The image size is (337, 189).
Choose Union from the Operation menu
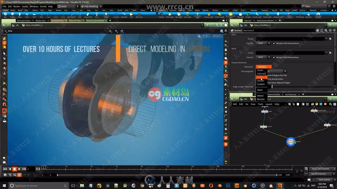[x=260, y=70]
